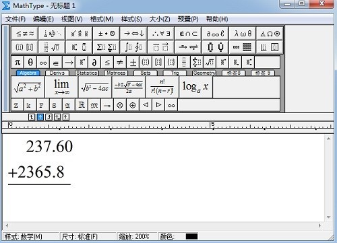Open the set theory symbols palette (∉∩⊂)
337x243 pixels.
click(x=188, y=34)
